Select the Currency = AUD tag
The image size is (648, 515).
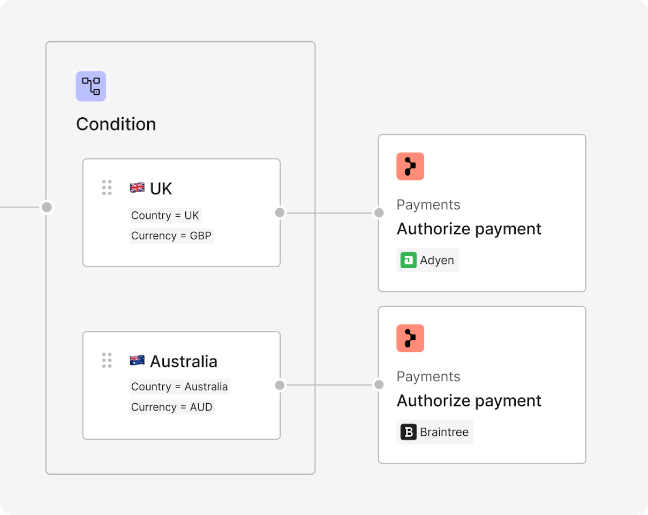point(172,407)
